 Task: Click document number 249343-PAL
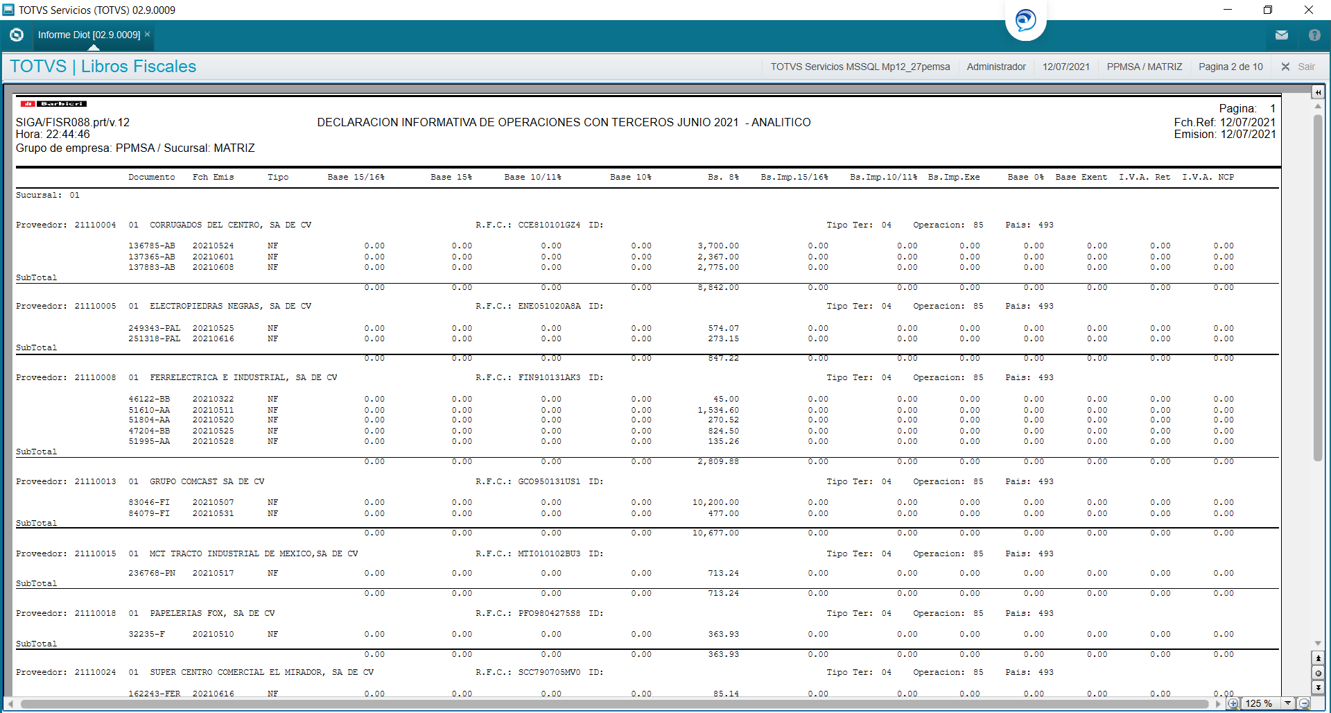(x=155, y=329)
